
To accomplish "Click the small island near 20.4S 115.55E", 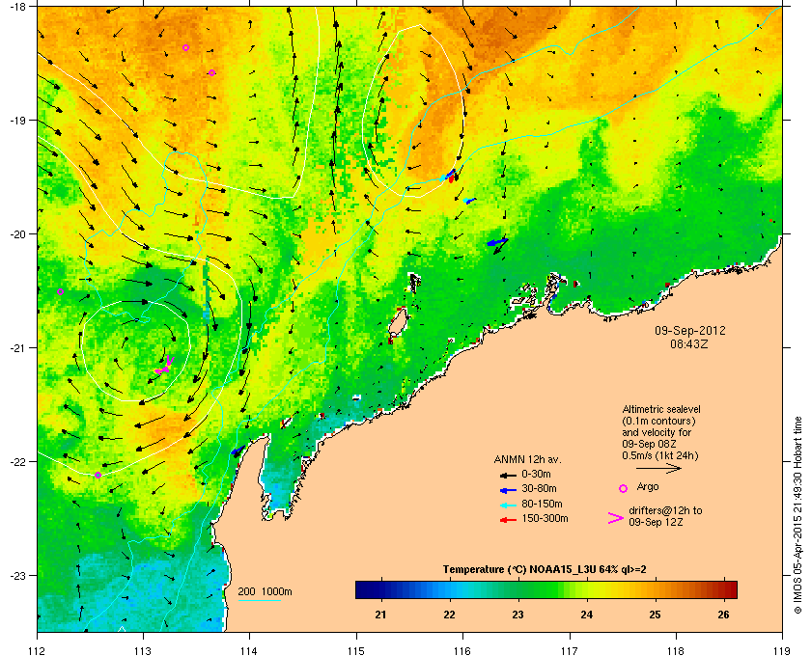I will tap(415, 283).
